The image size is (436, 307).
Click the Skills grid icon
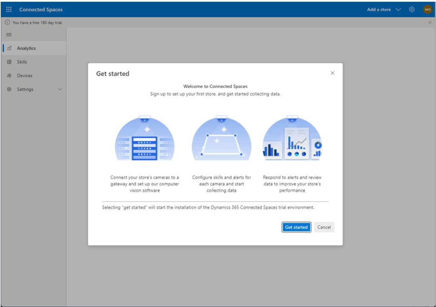[x=9, y=62]
